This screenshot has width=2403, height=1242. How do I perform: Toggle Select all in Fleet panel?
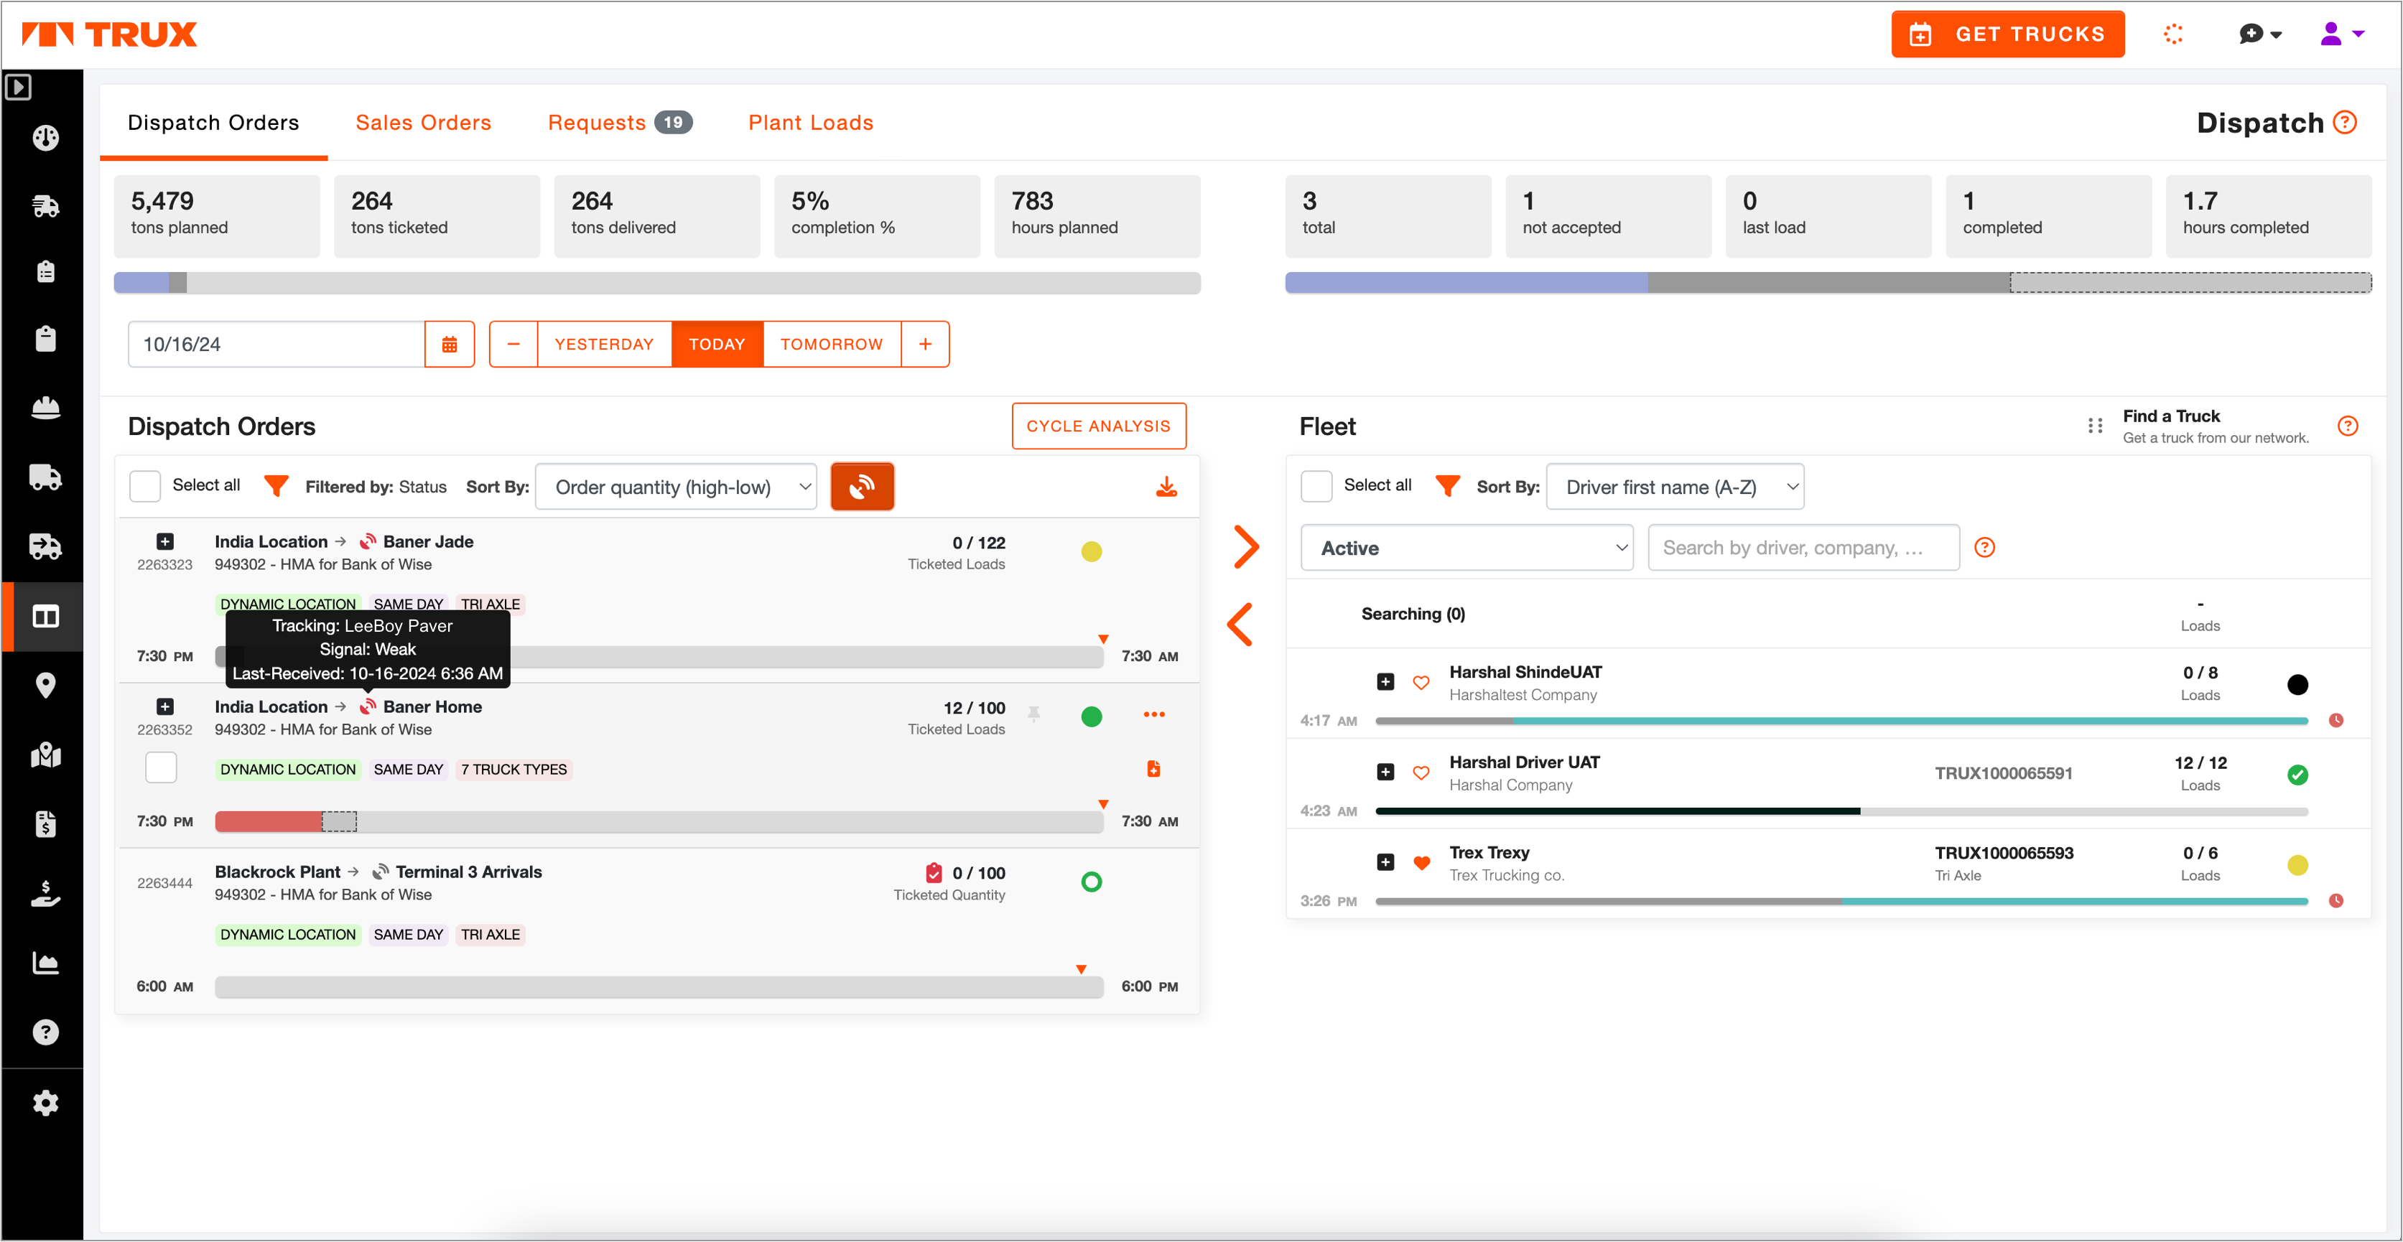1315,486
